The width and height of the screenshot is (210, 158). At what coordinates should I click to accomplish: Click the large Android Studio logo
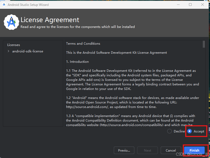click(x=11, y=22)
